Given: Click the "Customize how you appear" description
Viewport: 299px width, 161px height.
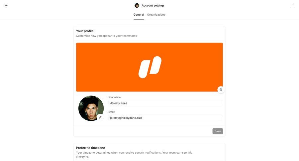Looking at the screenshot, I should [x=106, y=36].
